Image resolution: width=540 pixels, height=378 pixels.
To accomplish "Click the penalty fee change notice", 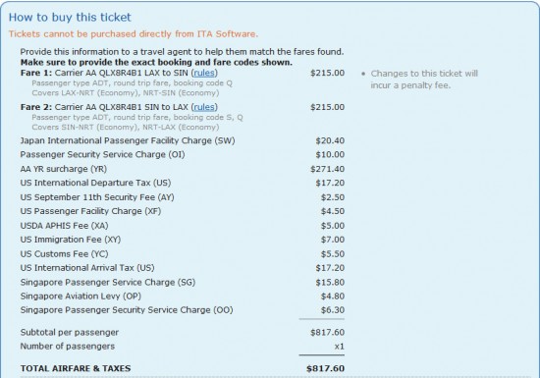I will (x=424, y=80).
